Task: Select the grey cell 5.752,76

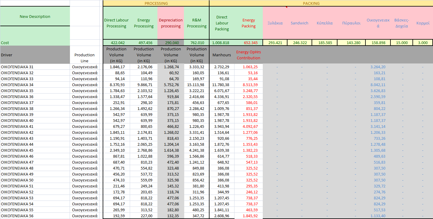Action: pos(171,85)
